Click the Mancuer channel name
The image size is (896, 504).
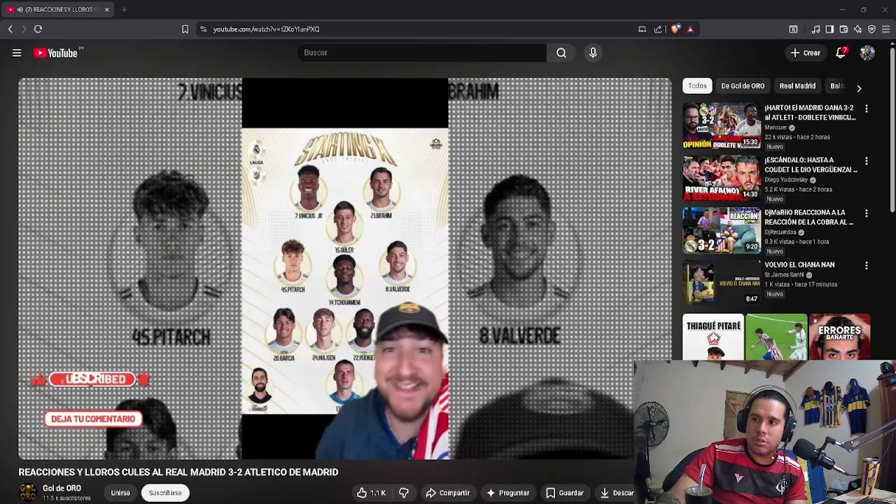point(776,127)
